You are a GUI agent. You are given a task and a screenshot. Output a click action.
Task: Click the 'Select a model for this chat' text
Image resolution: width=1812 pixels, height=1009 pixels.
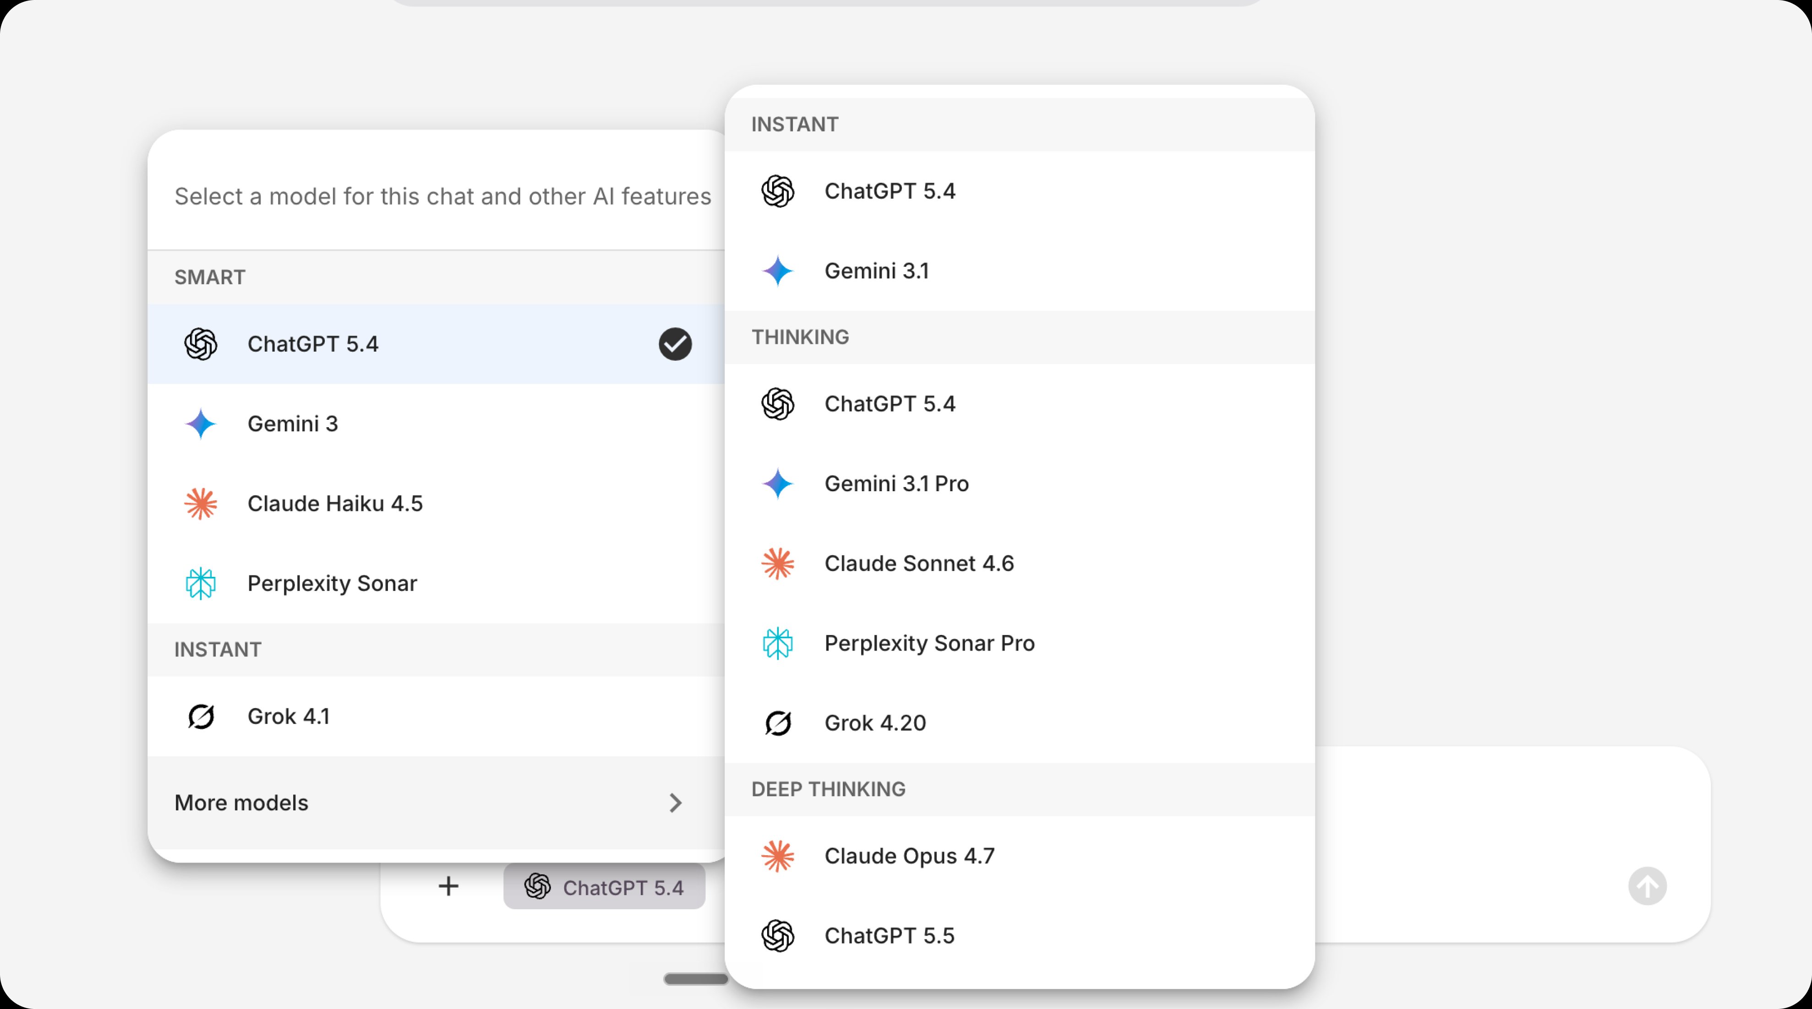[442, 196]
